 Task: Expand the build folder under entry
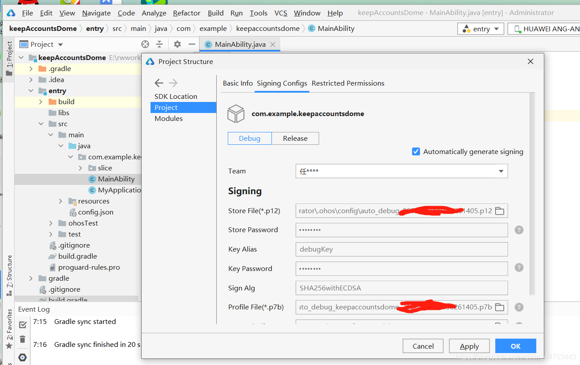pyautogui.click(x=41, y=102)
